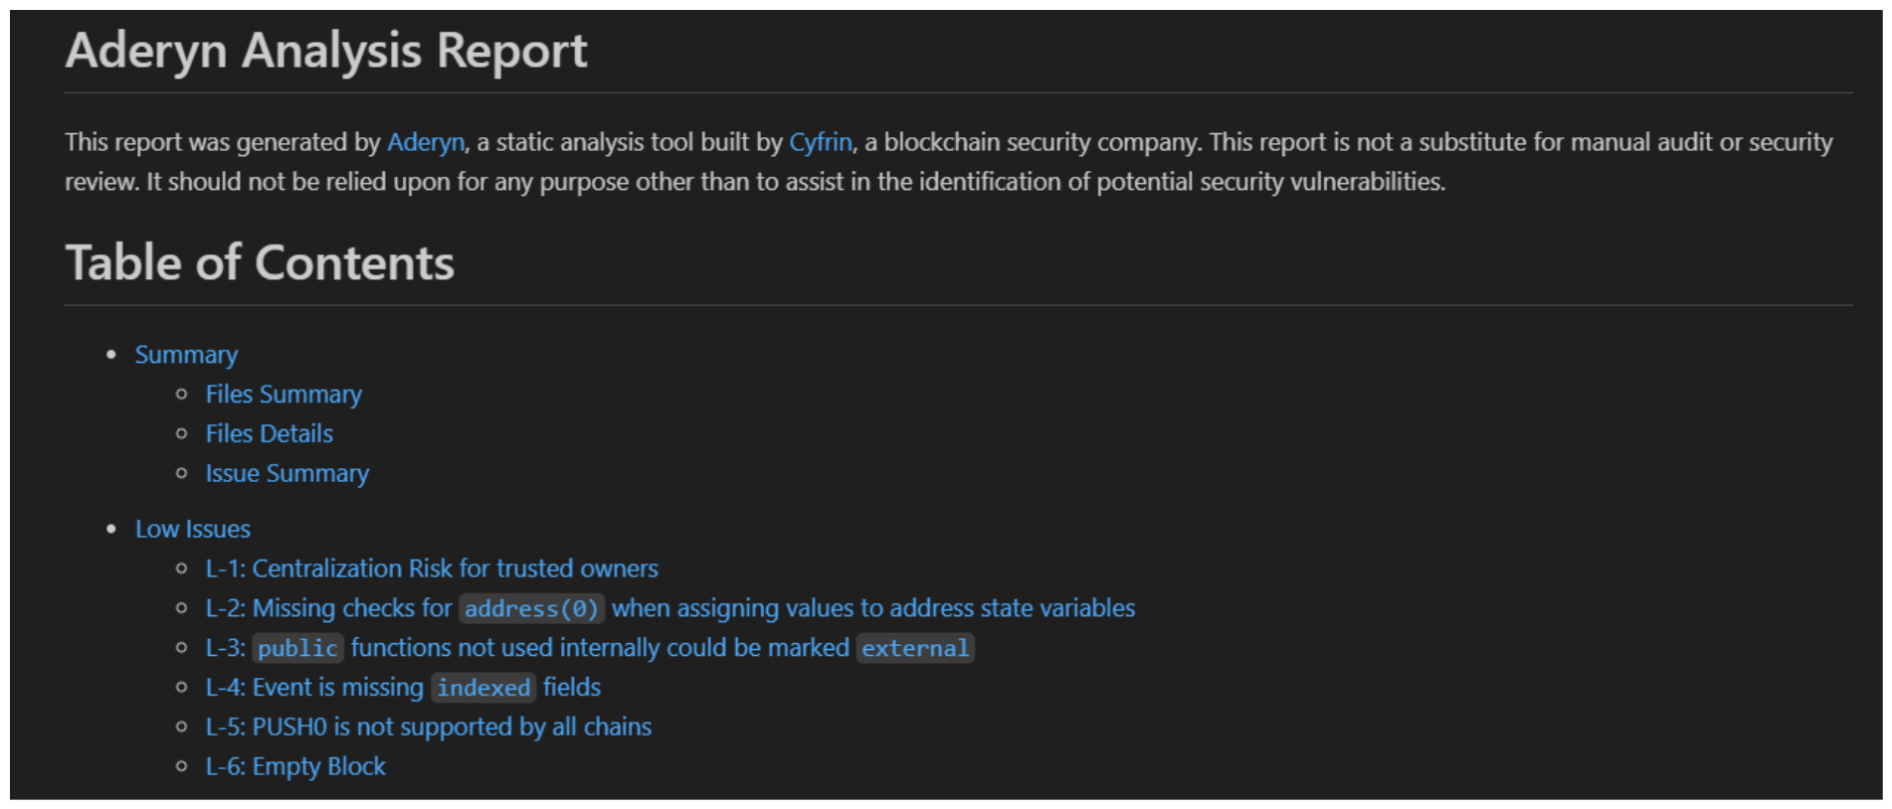The height and width of the screenshot is (809, 1892).
Task: Open the Aderyn link in the intro
Action: (425, 142)
